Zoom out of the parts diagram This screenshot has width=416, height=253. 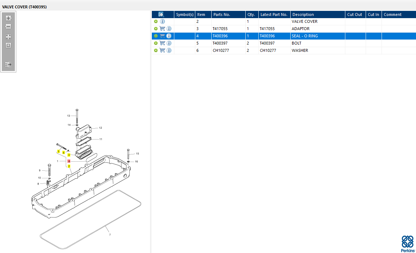click(8, 26)
